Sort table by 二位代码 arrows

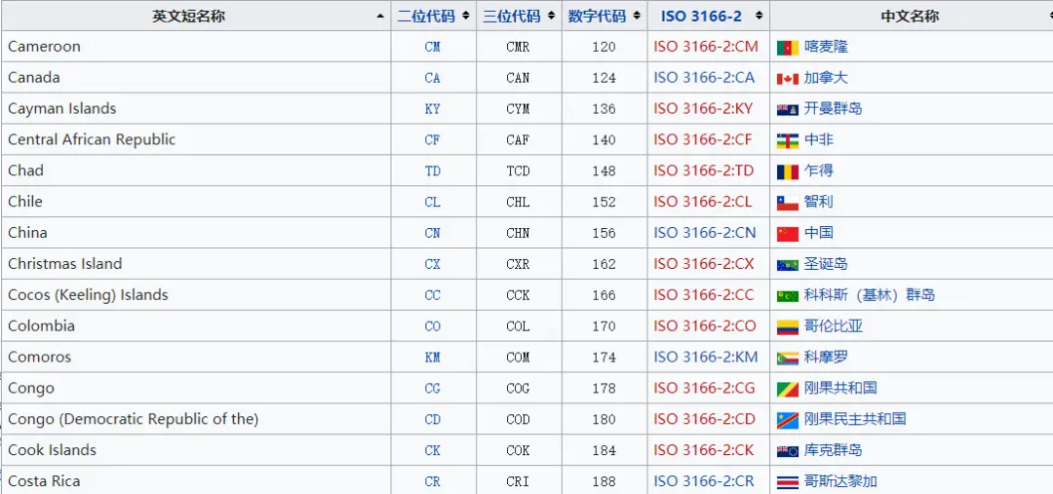pyautogui.click(x=466, y=17)
